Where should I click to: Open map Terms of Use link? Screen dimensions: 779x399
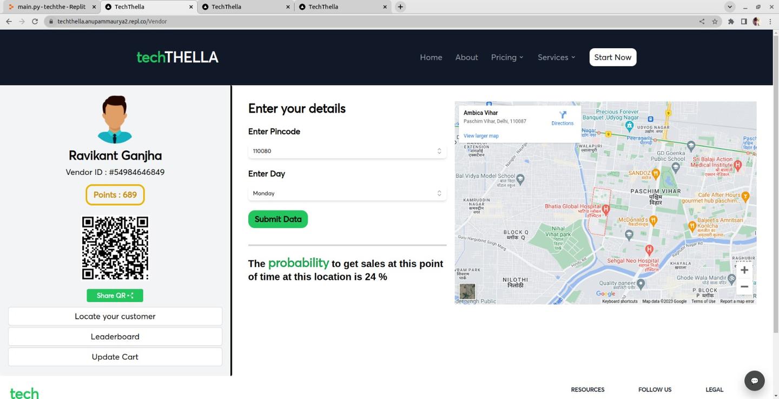(703, 302)
